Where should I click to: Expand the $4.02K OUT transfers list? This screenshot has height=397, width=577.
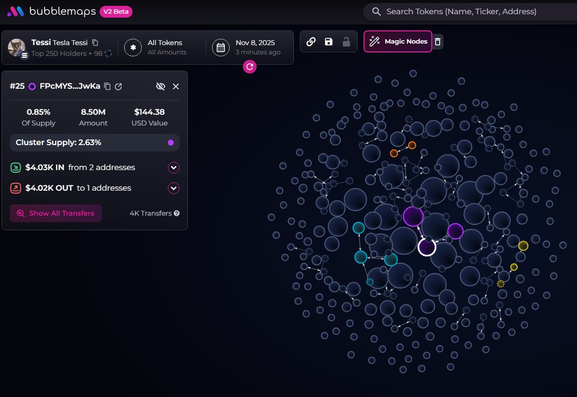tap(174, 188)
